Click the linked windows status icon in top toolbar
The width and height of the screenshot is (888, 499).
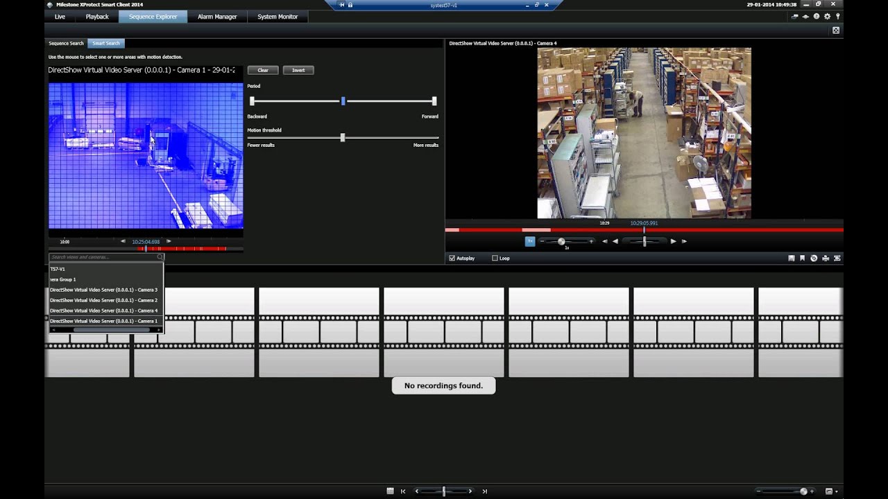[794, 17]
